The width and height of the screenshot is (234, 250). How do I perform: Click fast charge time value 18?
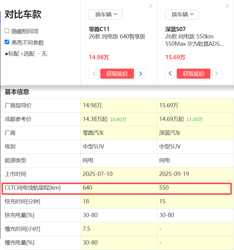(86, 201)
